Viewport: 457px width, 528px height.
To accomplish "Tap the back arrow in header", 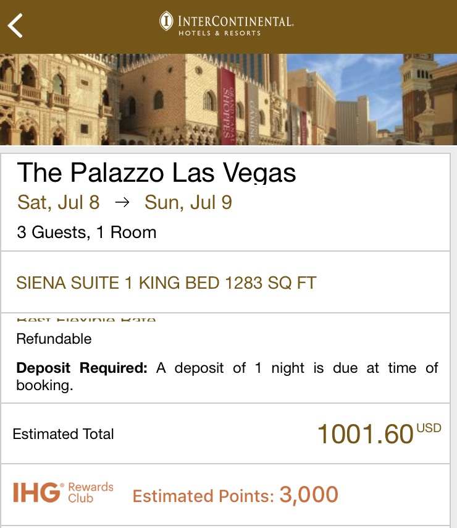I will pyautogui.click(x=15, y=26).
